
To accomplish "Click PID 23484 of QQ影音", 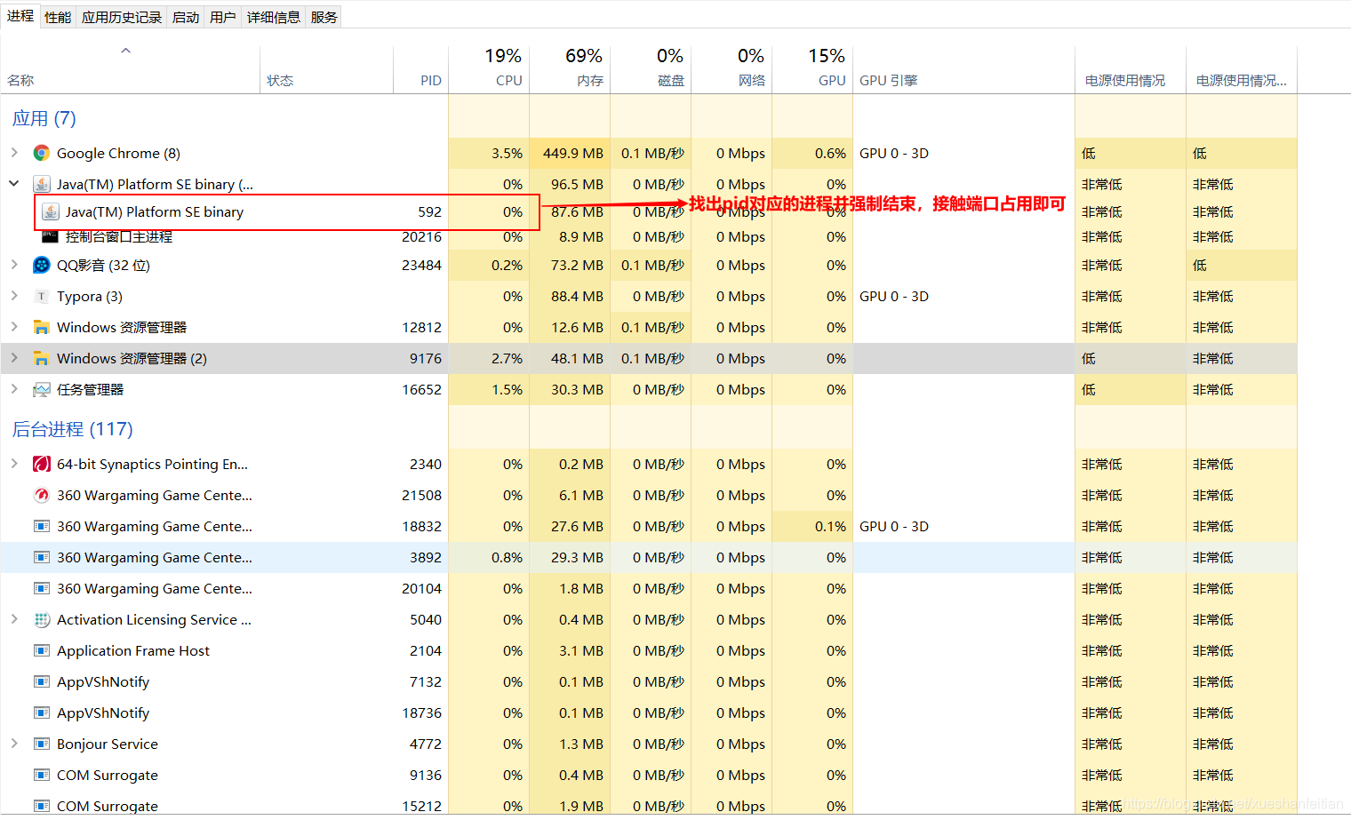I will point(421,265).
